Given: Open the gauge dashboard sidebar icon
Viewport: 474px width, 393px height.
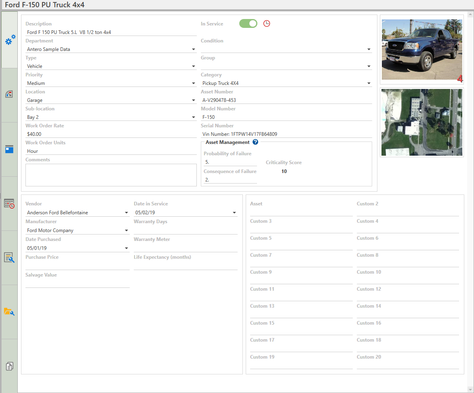Looking at the screenshot, I should pos(9,94).
